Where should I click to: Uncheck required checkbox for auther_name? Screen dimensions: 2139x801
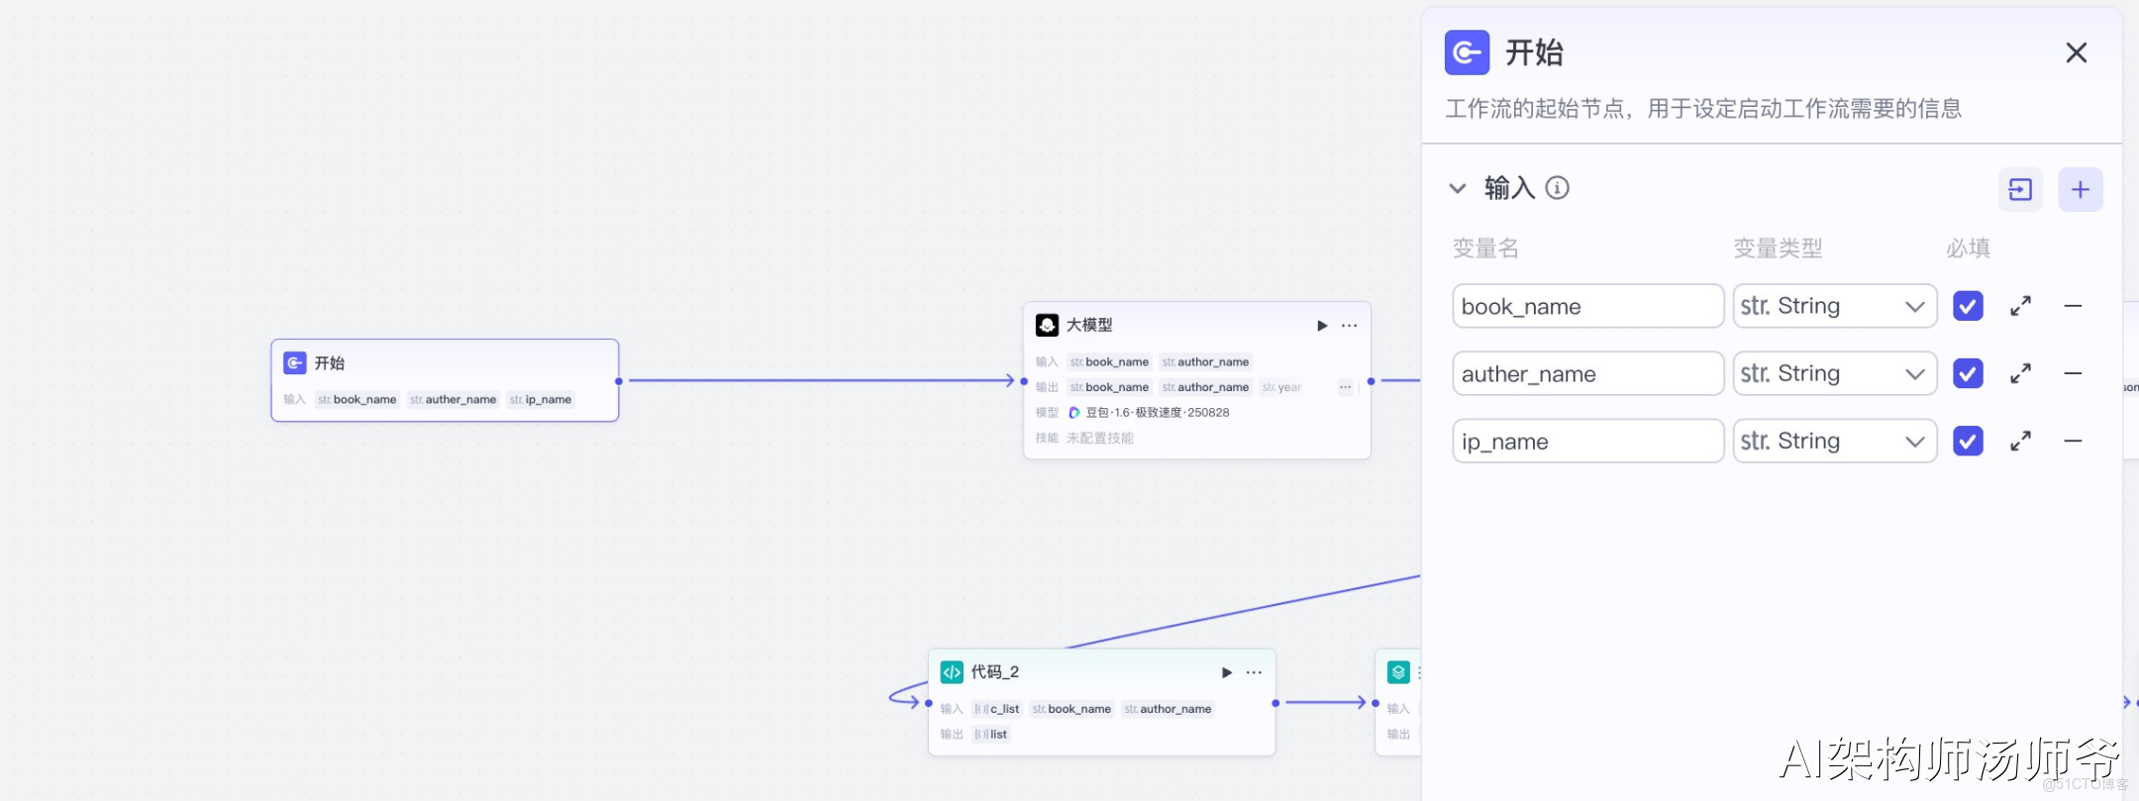[1968, 373]
